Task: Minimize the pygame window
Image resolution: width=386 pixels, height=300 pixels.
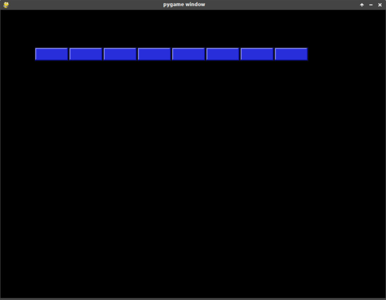Action: click(371, 5)
